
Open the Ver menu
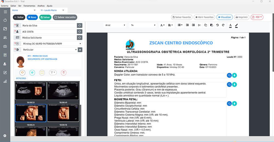(x=20, y=6)
